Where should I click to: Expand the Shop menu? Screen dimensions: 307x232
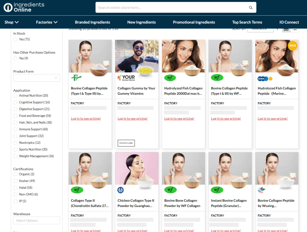[x=12, y=22]
